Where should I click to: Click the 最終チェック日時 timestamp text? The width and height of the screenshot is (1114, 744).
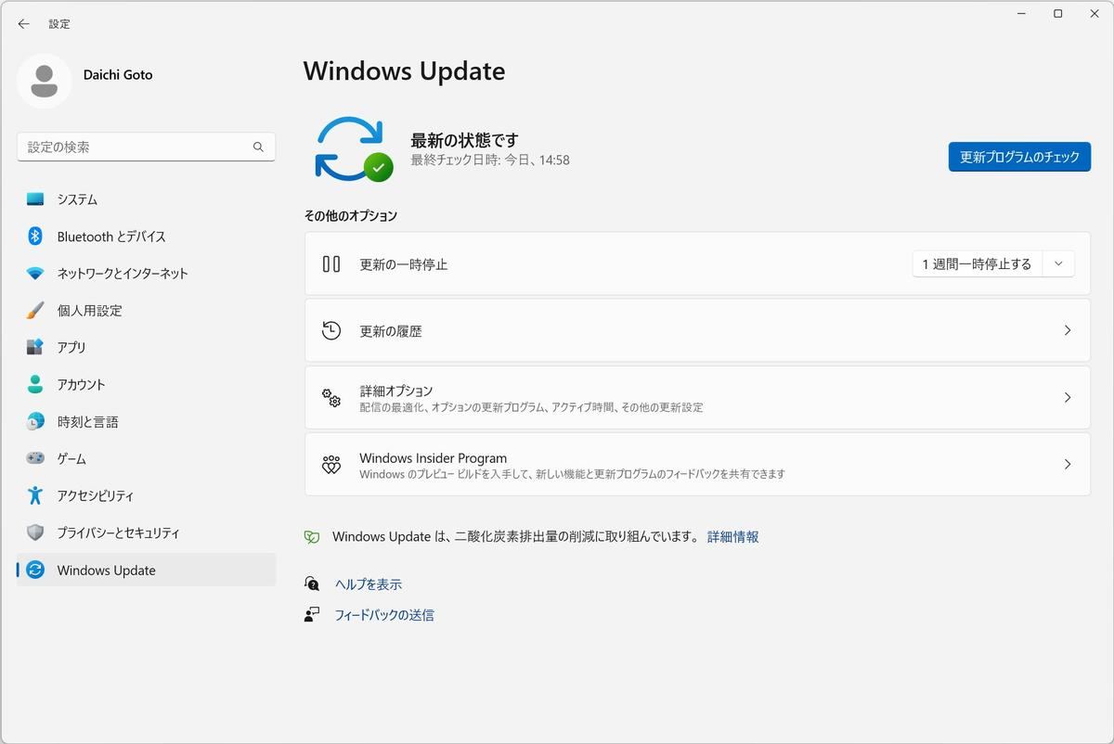click(490, 160)
